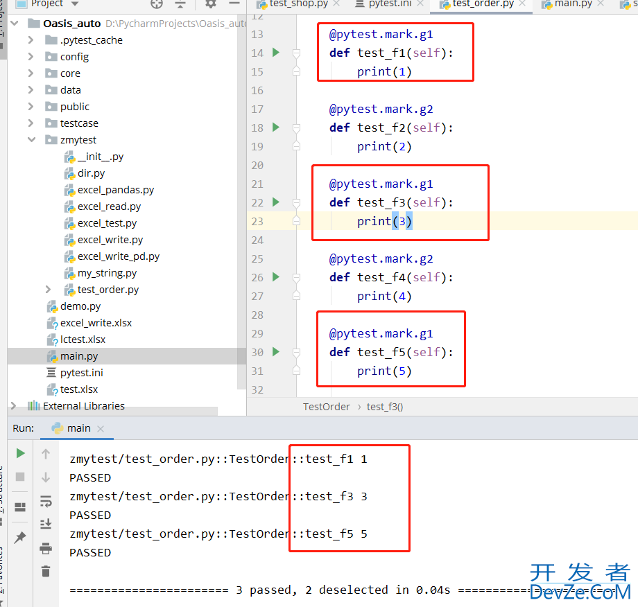Select pytest.ini in project tree
Viewport: 638px width, 607px height.
(81, 373)
